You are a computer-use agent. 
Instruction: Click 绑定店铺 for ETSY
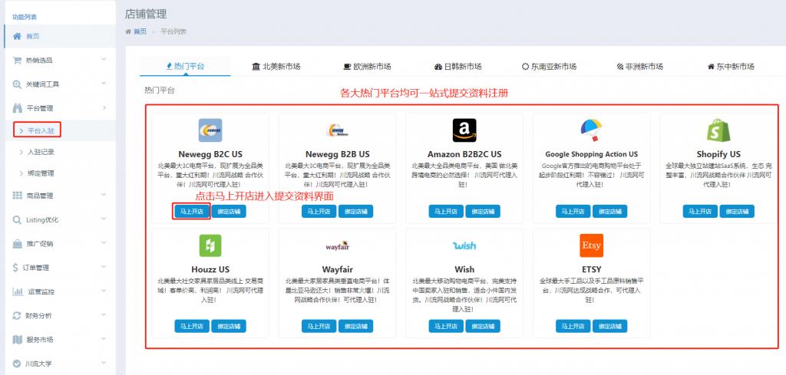click(609, 326)
